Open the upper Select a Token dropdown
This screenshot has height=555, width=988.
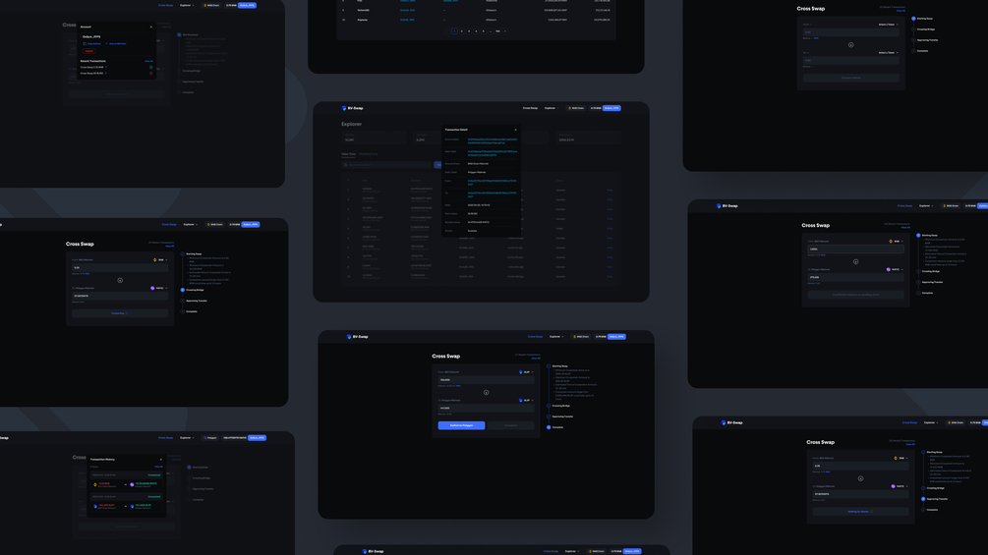click(889, 25)
